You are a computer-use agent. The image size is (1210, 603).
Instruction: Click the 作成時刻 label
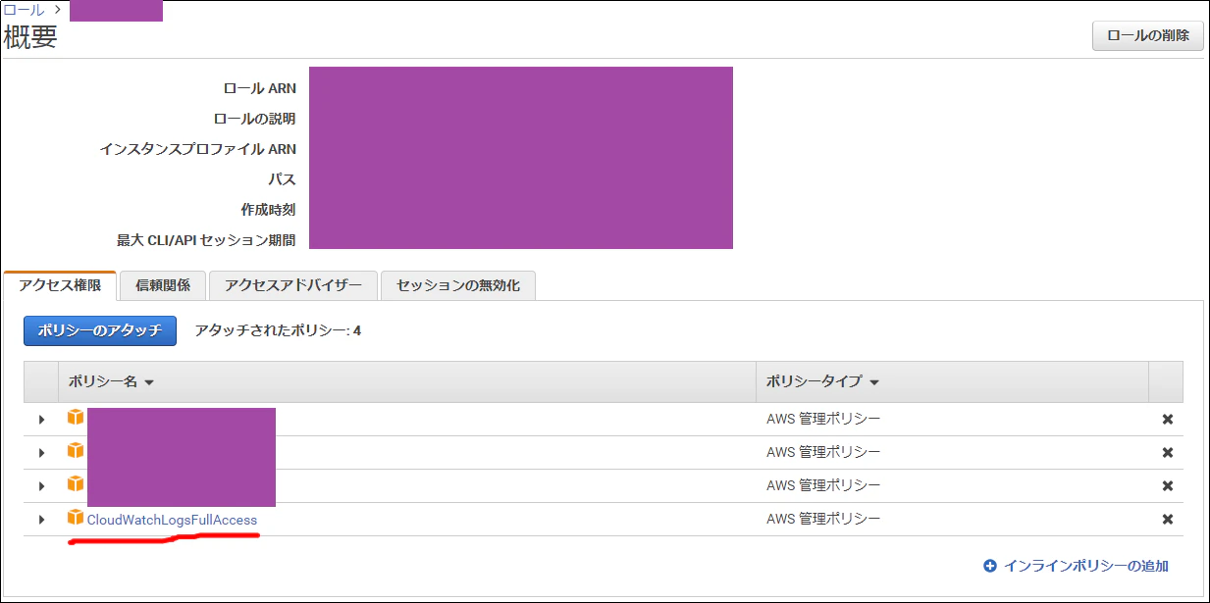[268, 210]
